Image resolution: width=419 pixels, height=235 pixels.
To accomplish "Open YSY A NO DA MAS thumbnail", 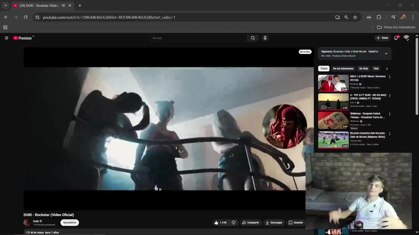I will pyautogui.click(x=333, y=102).
